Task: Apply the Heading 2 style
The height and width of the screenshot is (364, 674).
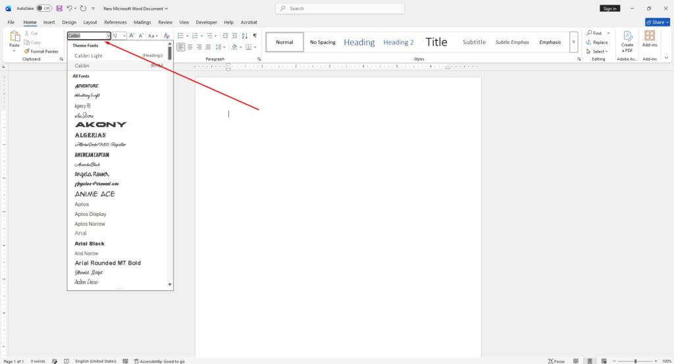Action: (x=398, y=42)
